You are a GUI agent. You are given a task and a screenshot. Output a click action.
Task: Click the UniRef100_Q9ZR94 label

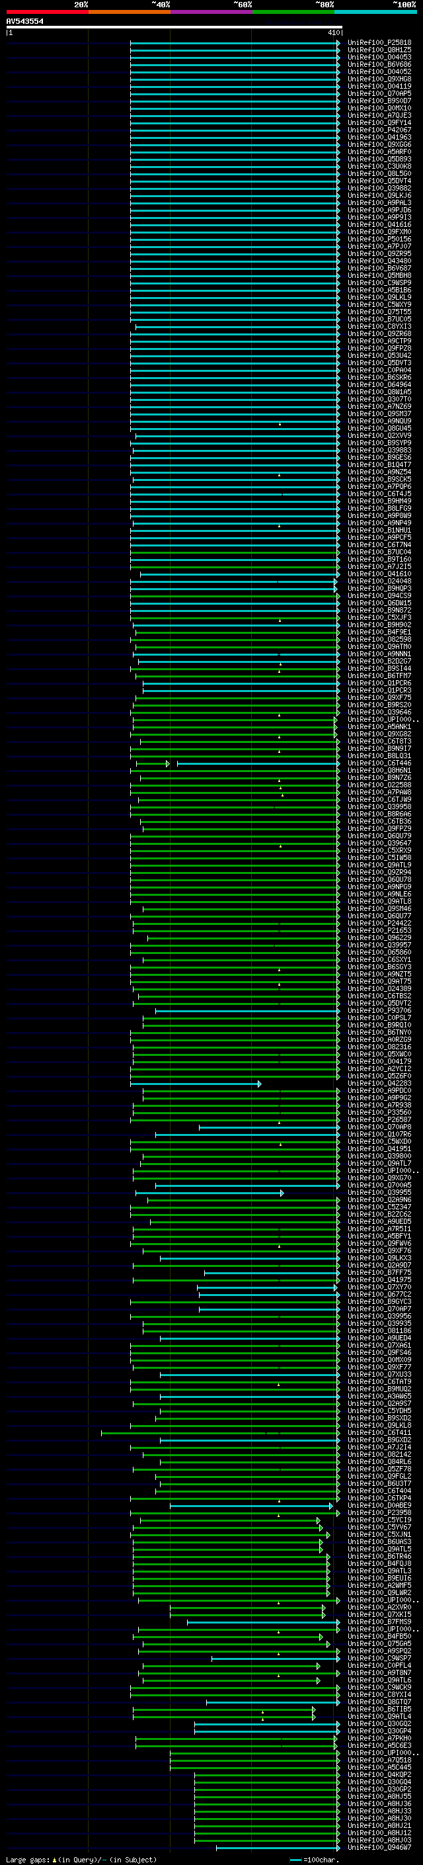[x=379, y=872]
